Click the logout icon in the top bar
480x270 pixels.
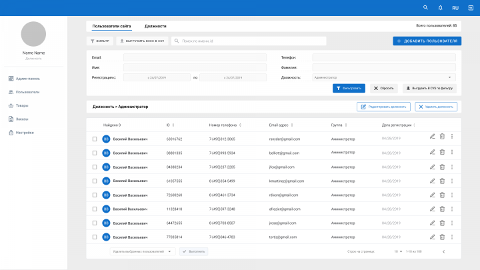(x=471, y=8)
